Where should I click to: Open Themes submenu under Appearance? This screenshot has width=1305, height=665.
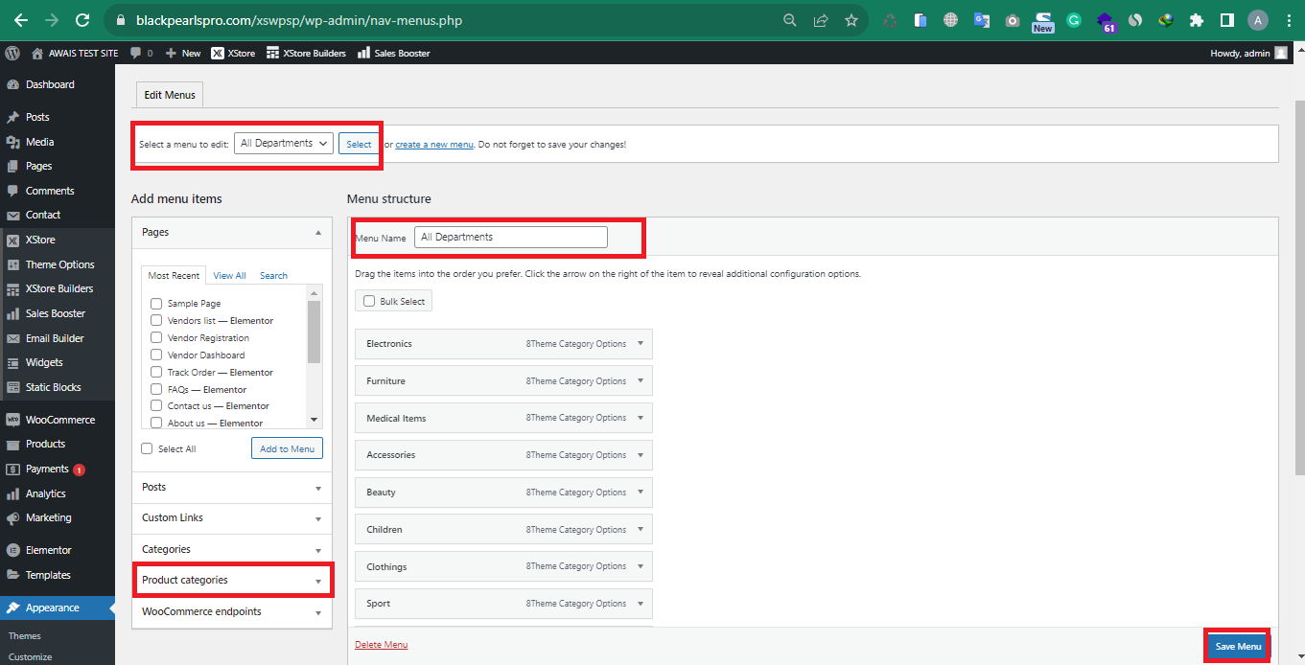pyautogui.click(x=25, y=635)
